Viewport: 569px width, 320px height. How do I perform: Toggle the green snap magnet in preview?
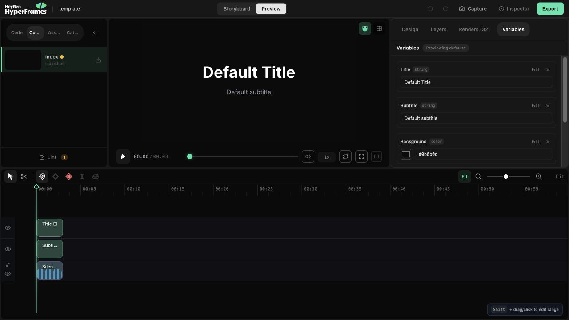coord(365,28)
